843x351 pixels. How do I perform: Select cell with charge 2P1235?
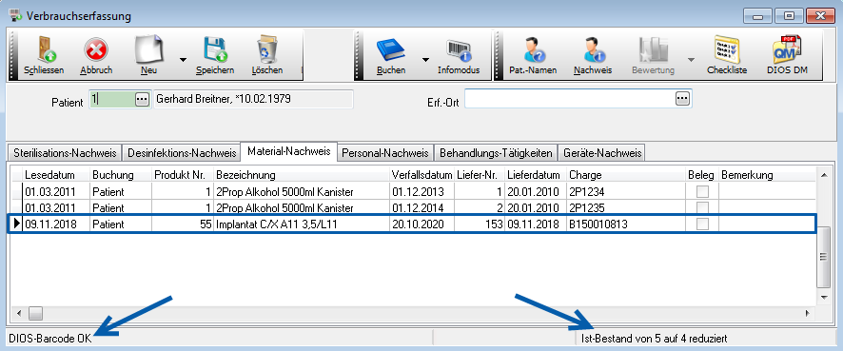(x=626, y=207)
